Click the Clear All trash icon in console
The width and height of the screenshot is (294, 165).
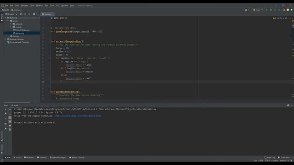click(10, 129)
